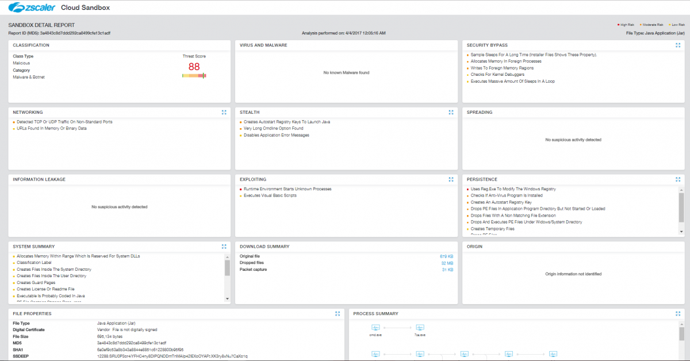Click the Networking panel expand icon
Screen dimensions: 690x361
224,112
